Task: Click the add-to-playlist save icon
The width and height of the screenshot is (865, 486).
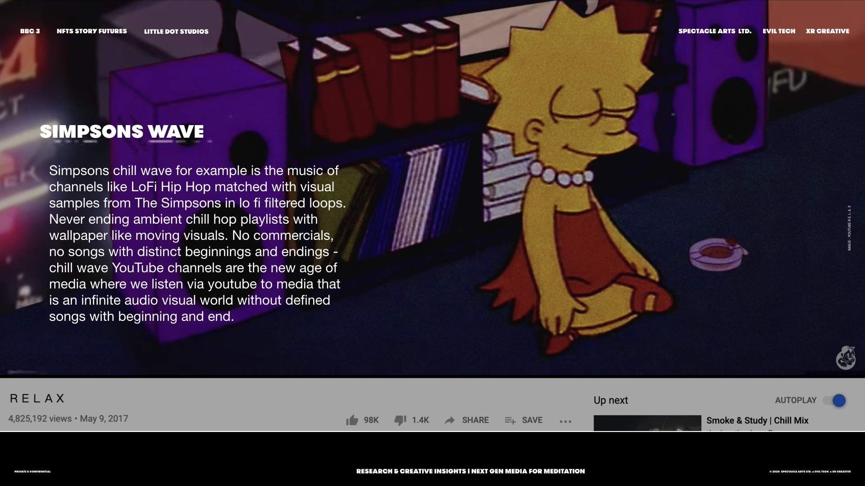Action: [x=510, y=420]
